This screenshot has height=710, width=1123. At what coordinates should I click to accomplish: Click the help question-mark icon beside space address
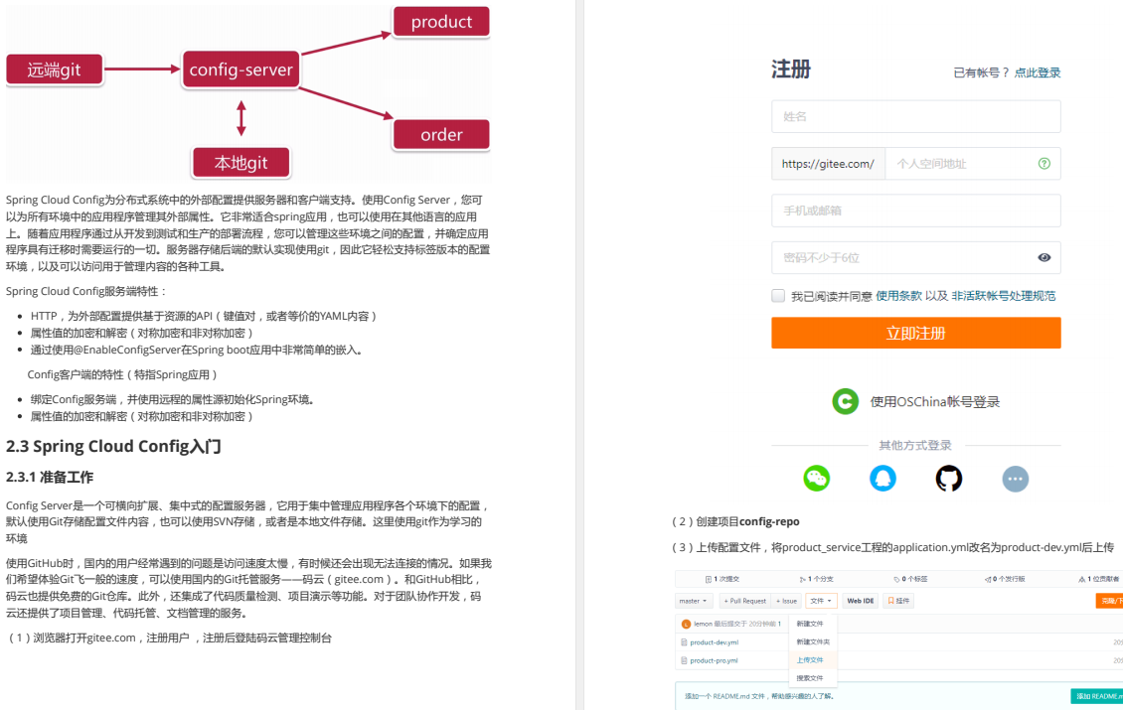click(1043, 163)
